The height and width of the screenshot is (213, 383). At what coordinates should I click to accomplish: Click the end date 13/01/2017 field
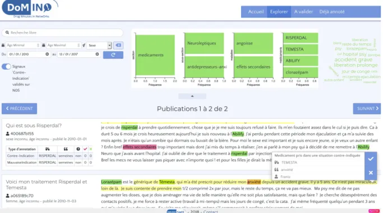79,54
